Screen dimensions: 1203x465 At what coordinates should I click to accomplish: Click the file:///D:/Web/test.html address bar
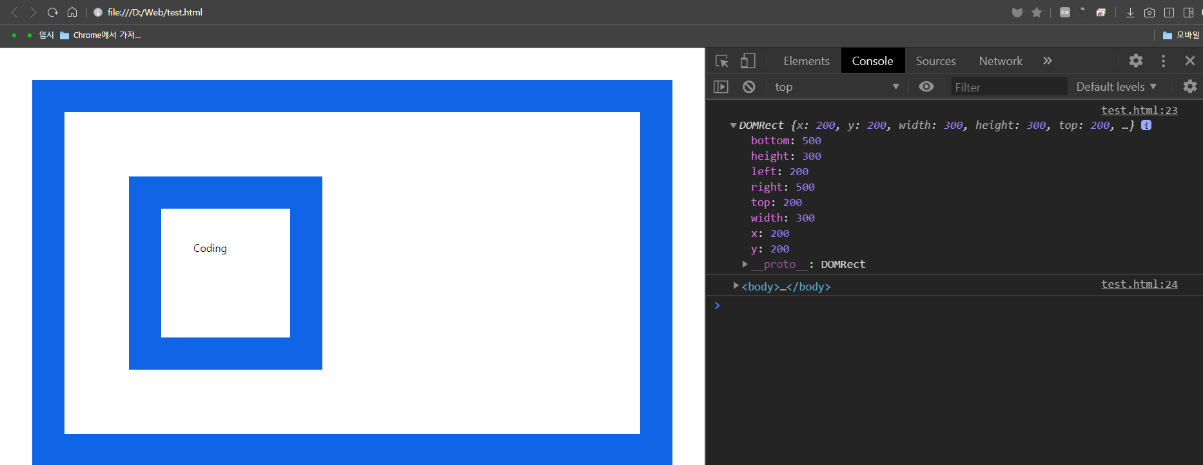[155, 12]
